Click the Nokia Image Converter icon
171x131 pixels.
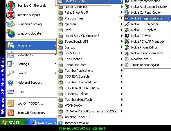tap(127, 18)
